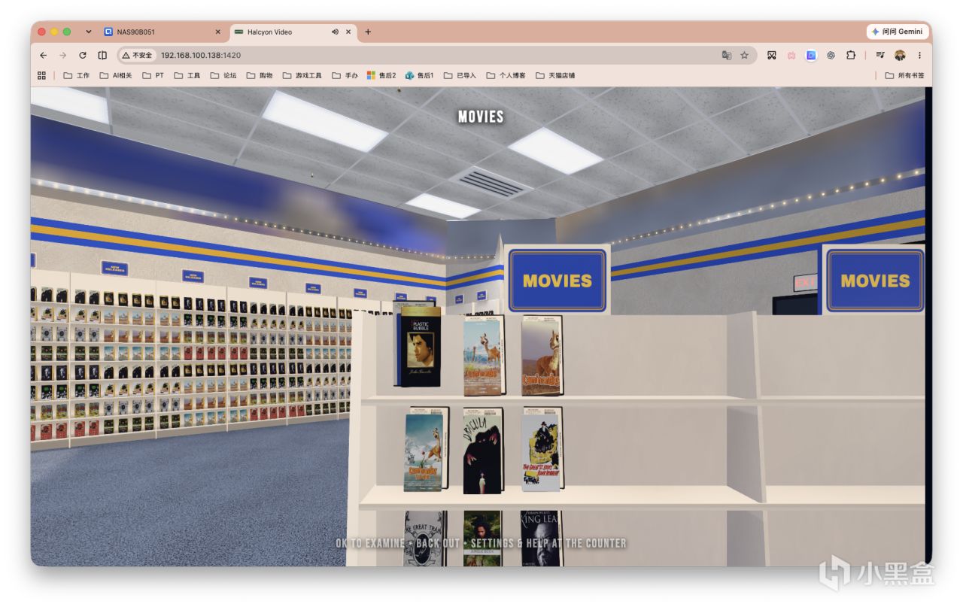Open a new browser tab

click(368, 32)
